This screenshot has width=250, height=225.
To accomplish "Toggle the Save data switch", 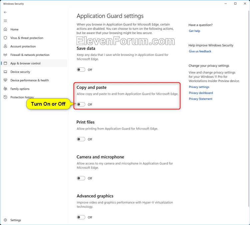I will (x=81, y=70).
